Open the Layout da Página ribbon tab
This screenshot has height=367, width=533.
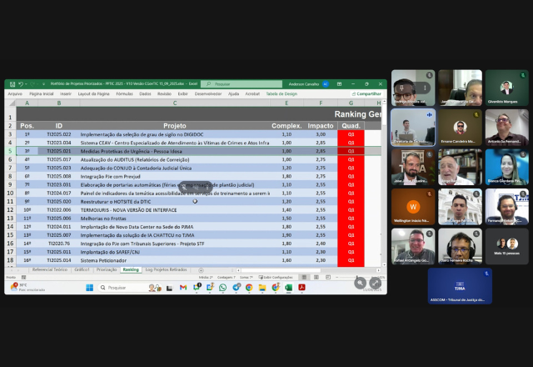pos(93,93)
